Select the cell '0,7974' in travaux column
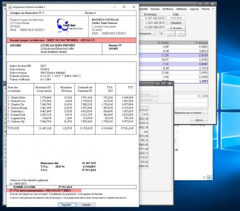This screenshot has width=240, height=211. coord(188,68)
